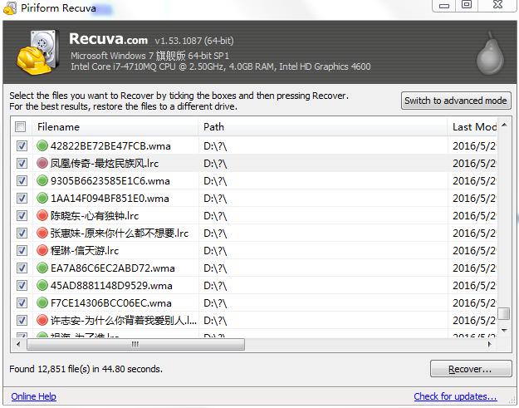Click green status dot for 9305B6623585E1C6.wma
This screenshot has width=519, height=408.
(42, 180)
